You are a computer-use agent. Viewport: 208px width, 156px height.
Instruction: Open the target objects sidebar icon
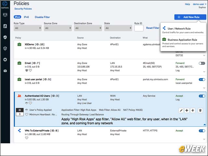[x=5, y=48]
